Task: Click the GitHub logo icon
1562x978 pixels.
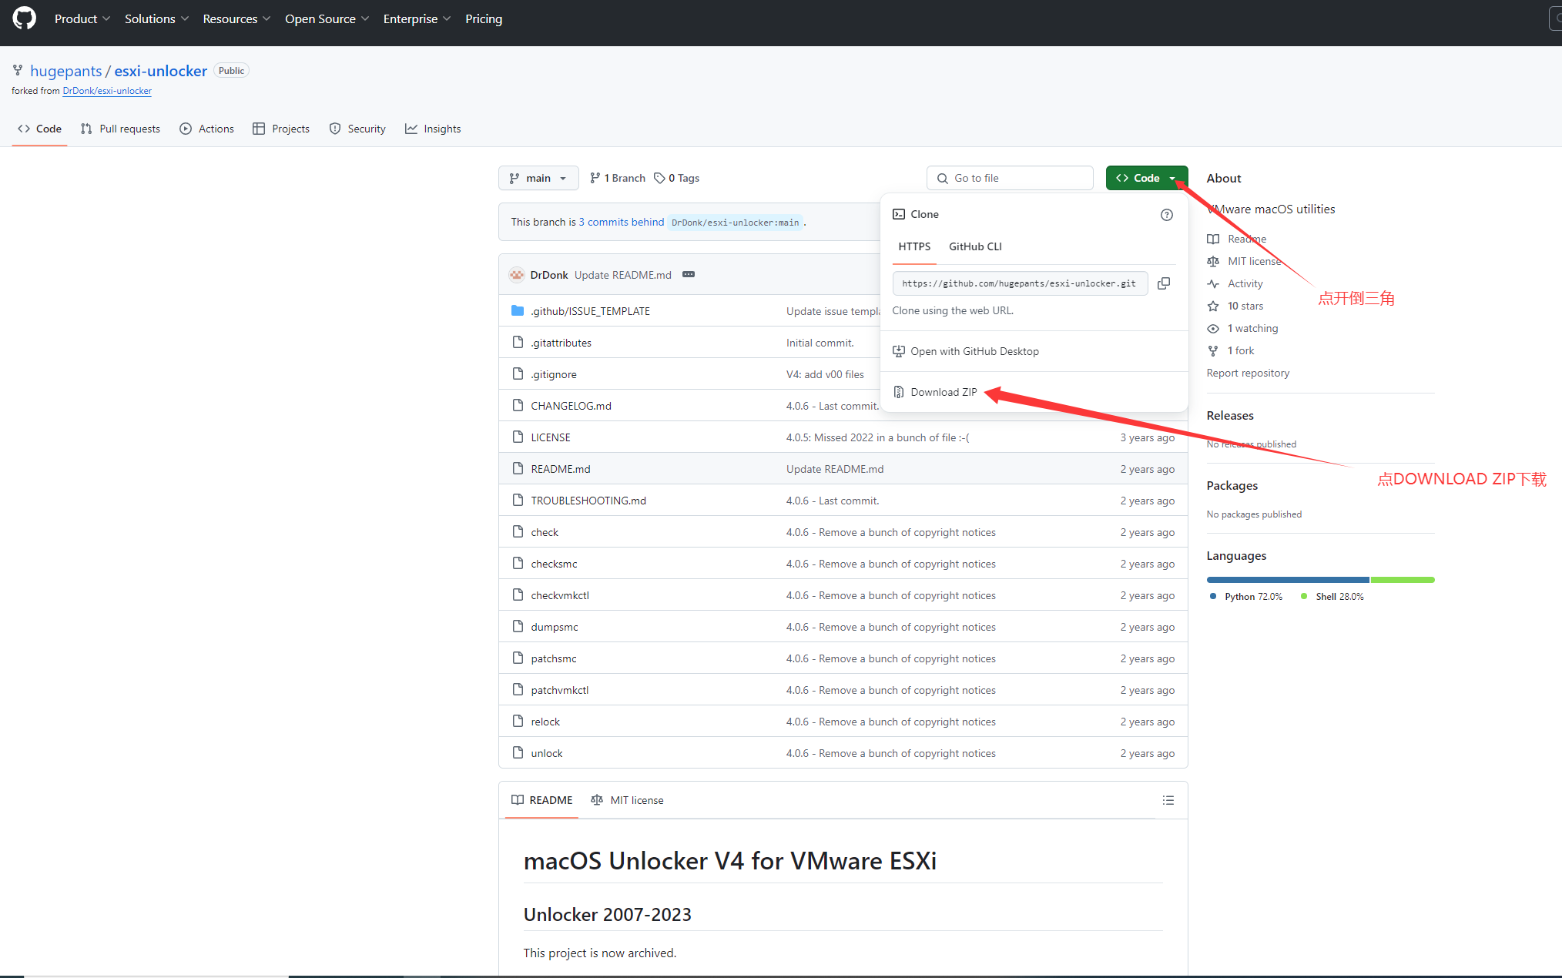Action: click(x=24, y=18)
